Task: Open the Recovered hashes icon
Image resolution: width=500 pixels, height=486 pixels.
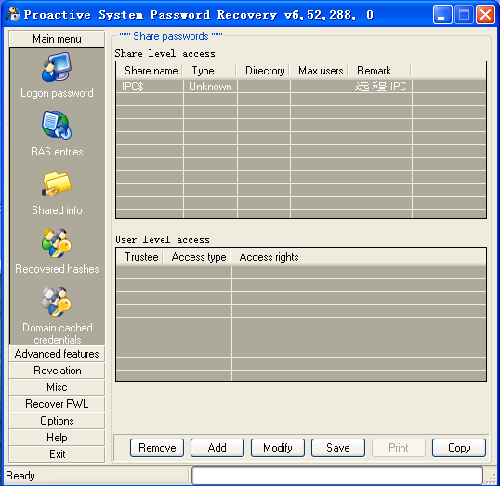Action: [x=57, y=243]
